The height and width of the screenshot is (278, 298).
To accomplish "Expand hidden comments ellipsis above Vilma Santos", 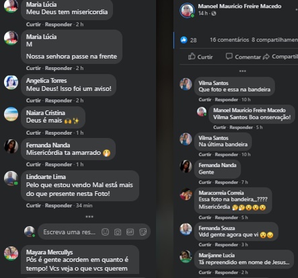I will point(242,71).
